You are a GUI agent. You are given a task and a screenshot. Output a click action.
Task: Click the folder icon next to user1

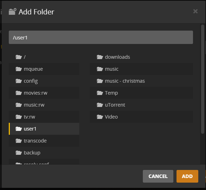tap(19, 129)
